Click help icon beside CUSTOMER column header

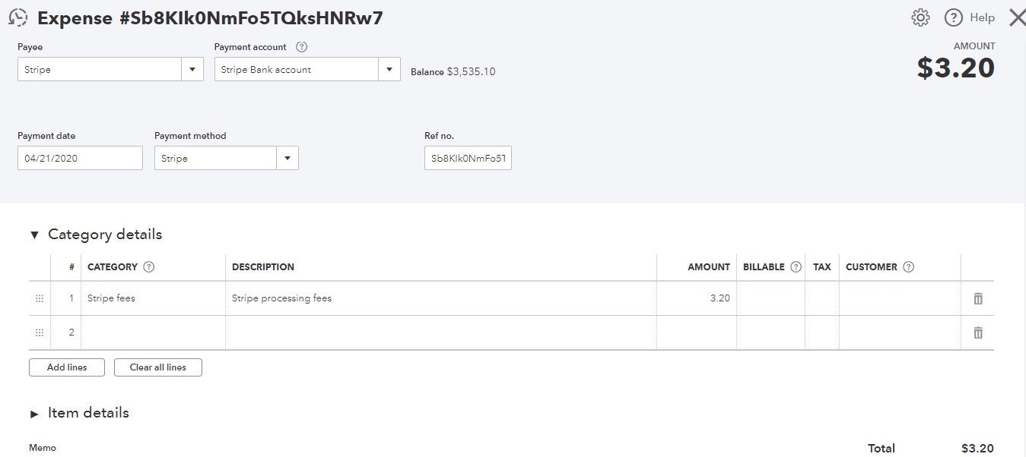(908, 267)
